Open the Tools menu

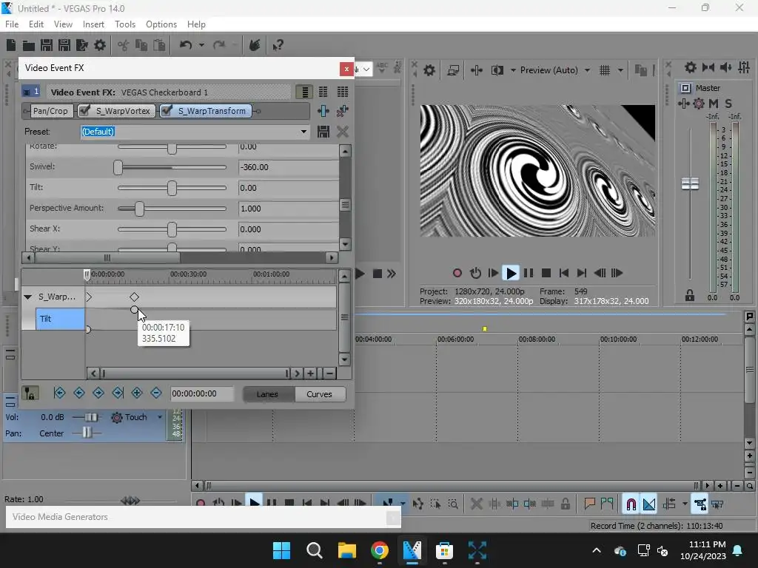click(125, 24)
